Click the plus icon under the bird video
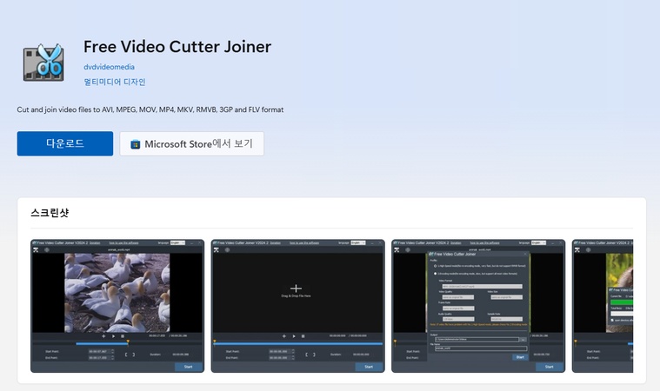This screenshot has width=660, height=391. point(103,335)
